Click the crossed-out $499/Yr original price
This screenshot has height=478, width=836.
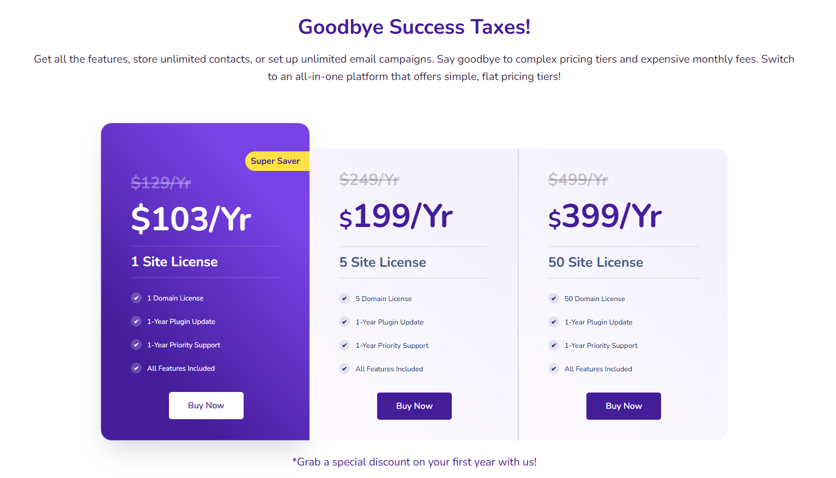pyautogui.click(x=578, y=179)
